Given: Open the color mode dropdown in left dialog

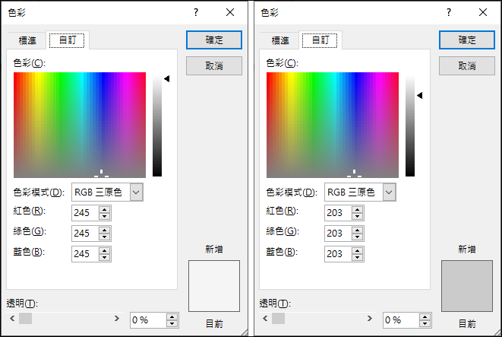Looking at the screenshot, I should click(x=136, y=192).
